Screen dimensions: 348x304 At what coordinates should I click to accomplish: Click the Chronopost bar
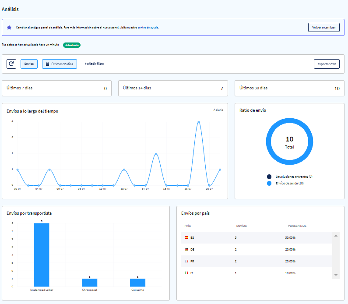pyautogui.click(x=90, y=283)
